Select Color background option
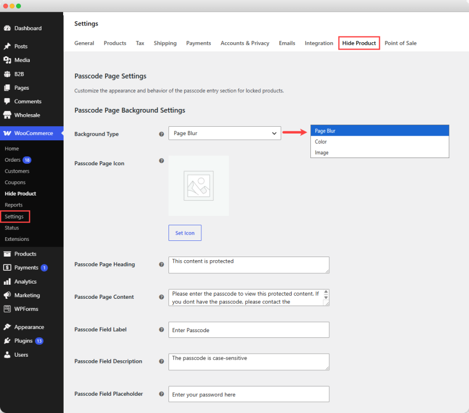Image resolution: width=469 pixels, height=413 pixels. tap(380, 142)
